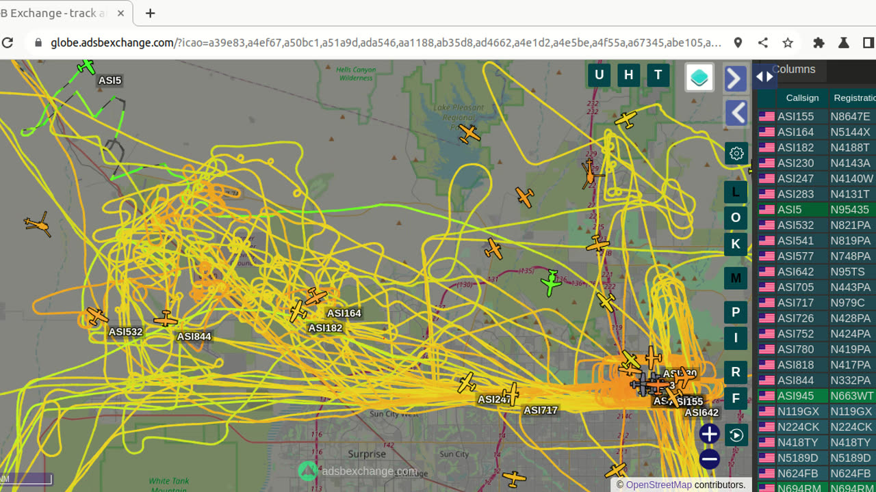Bookmark this page with star icon
Image resolution: width=876 pixels, height=492 pixels.
(788, 42)
